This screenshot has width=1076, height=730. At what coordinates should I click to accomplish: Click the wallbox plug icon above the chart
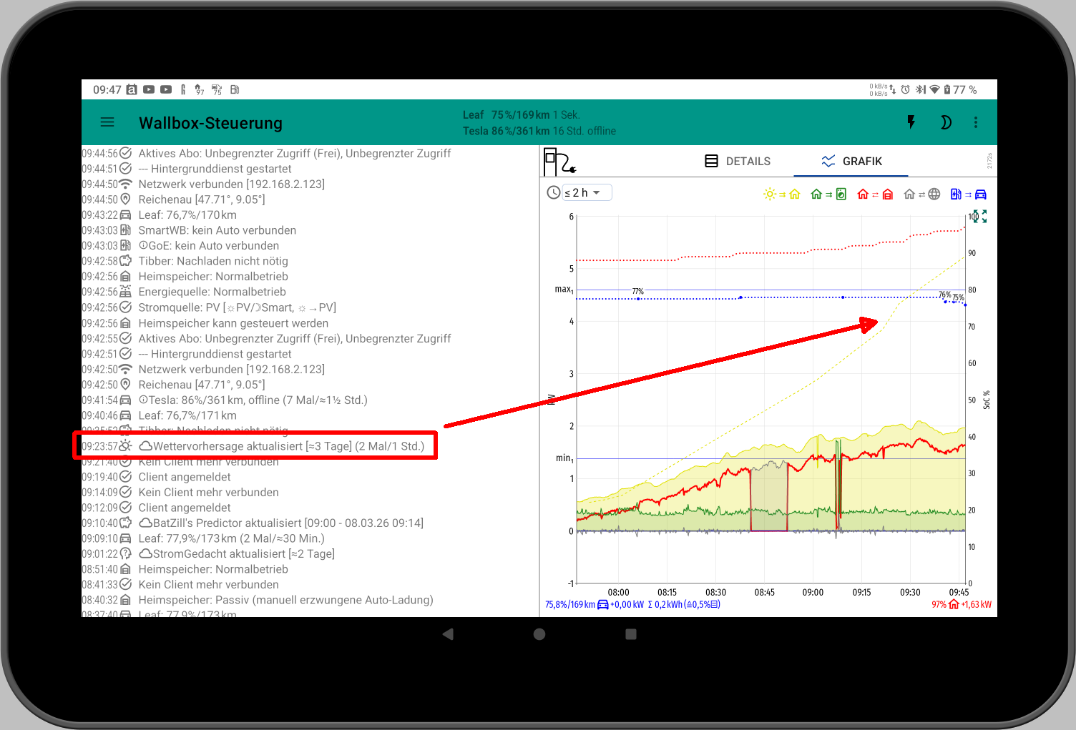pyautogui.click(x=557, y=161)
